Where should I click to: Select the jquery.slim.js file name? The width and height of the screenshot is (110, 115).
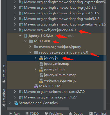(x=54, y=69)
